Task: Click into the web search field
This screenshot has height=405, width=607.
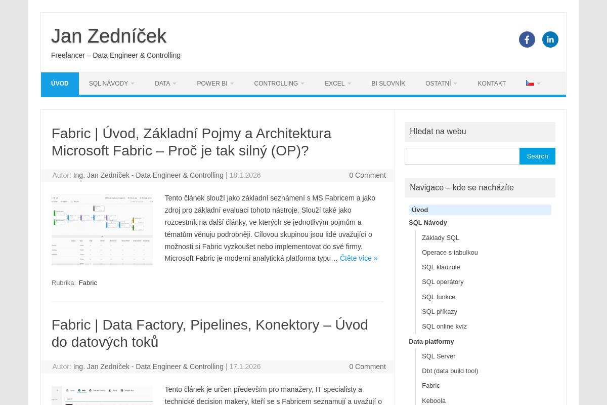Action: click(x=462, y=156)
